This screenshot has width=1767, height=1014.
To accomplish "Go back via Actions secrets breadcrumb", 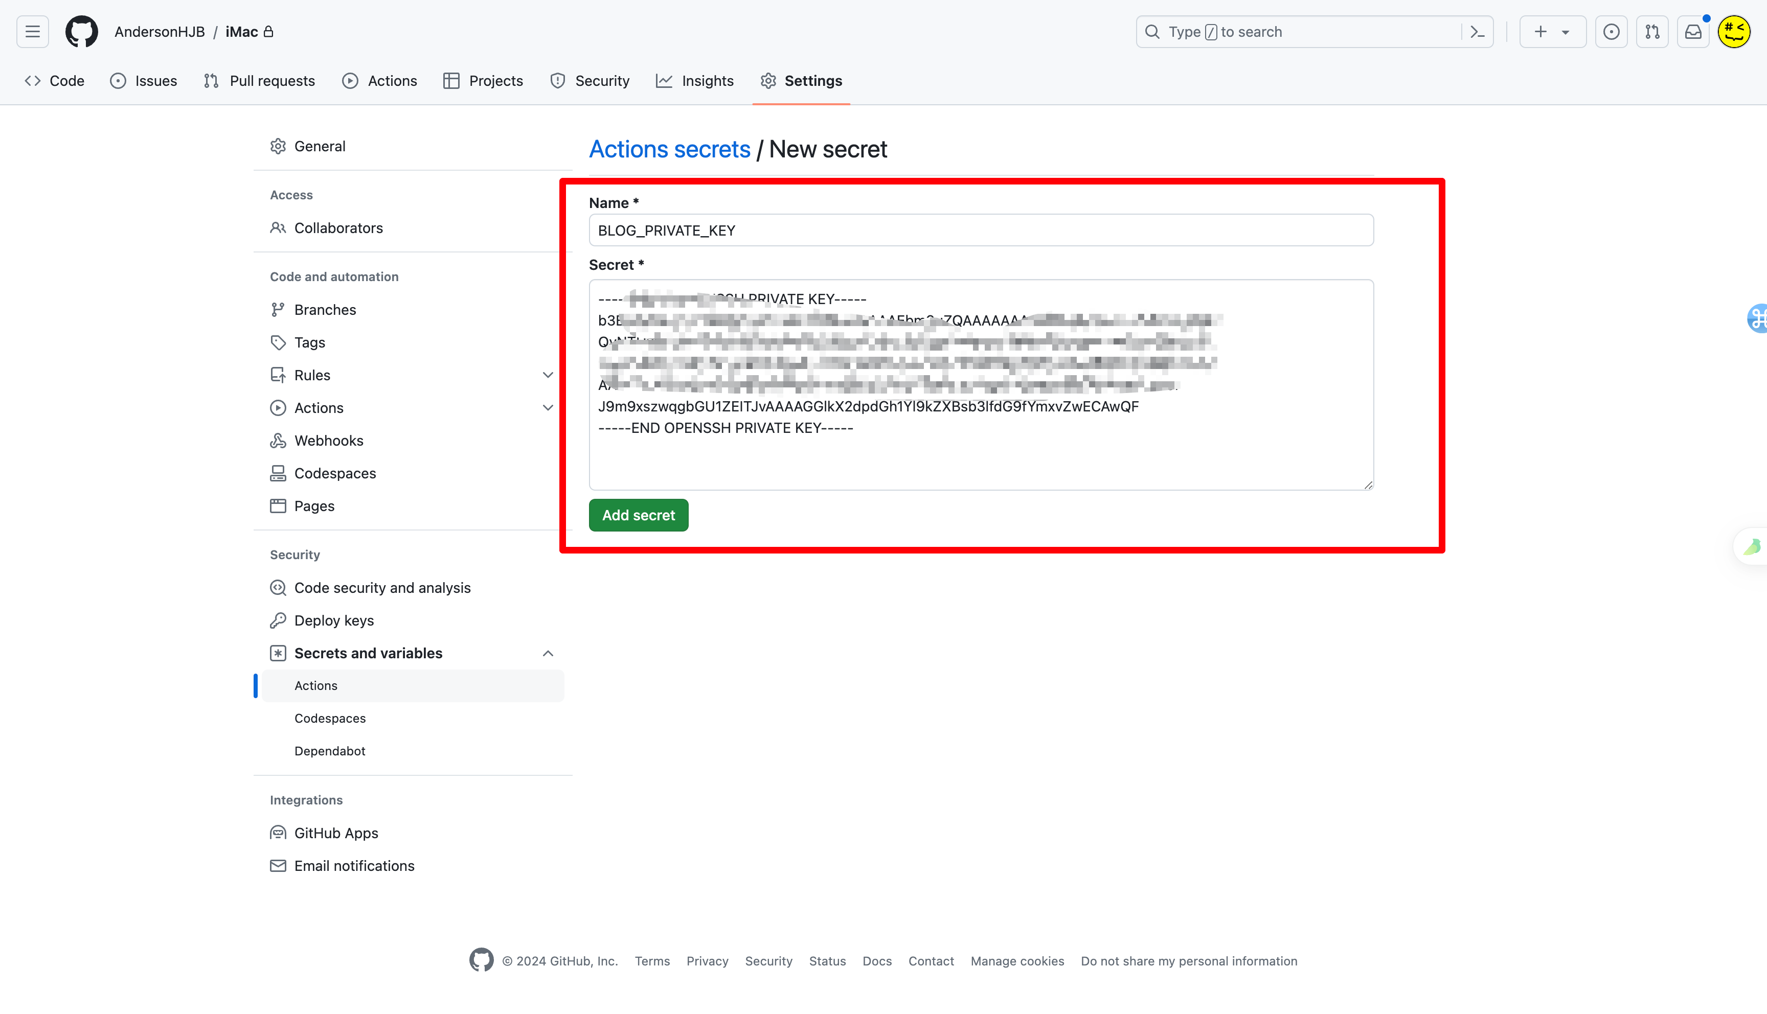I will click(670, 149).
